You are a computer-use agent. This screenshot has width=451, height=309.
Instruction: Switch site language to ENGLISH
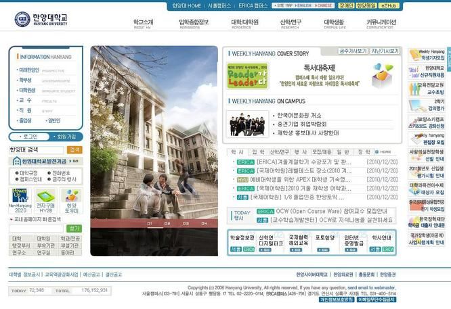(304, 5)
